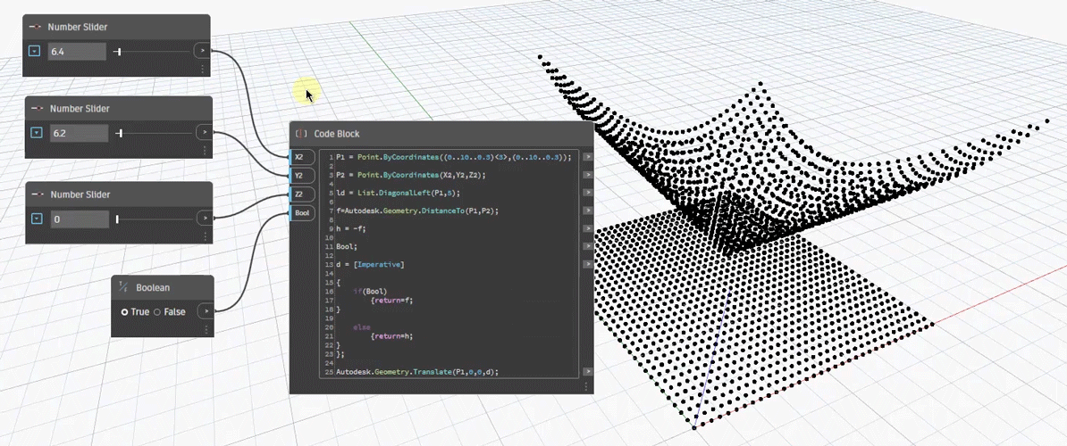Click the Code Block title icon
The image size is (1067, 446).
[302, 134]
